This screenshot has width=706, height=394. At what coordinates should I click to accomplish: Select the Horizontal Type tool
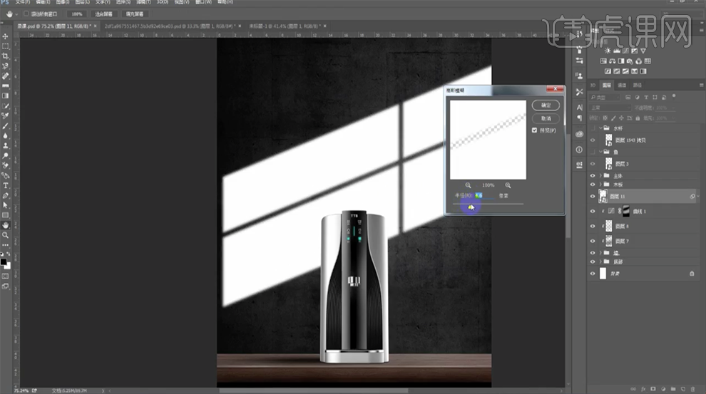(x=6, y=185)
